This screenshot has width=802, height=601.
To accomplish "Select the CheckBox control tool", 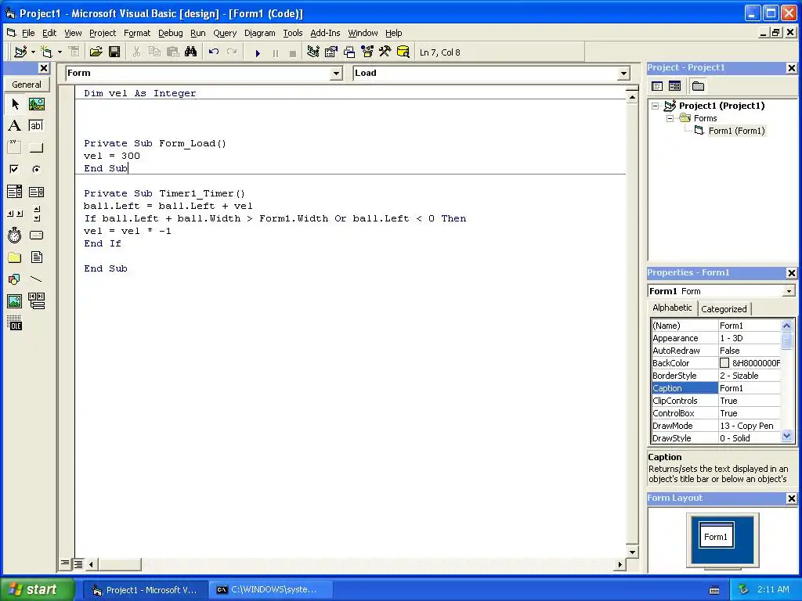I will pos(15,169).
